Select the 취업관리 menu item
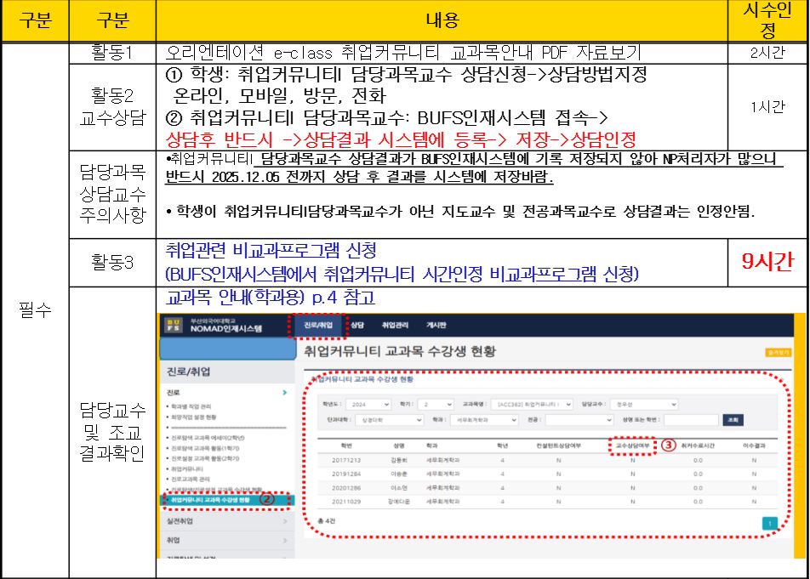The height and width of the screenshot is (579, 810). point(396,326)
